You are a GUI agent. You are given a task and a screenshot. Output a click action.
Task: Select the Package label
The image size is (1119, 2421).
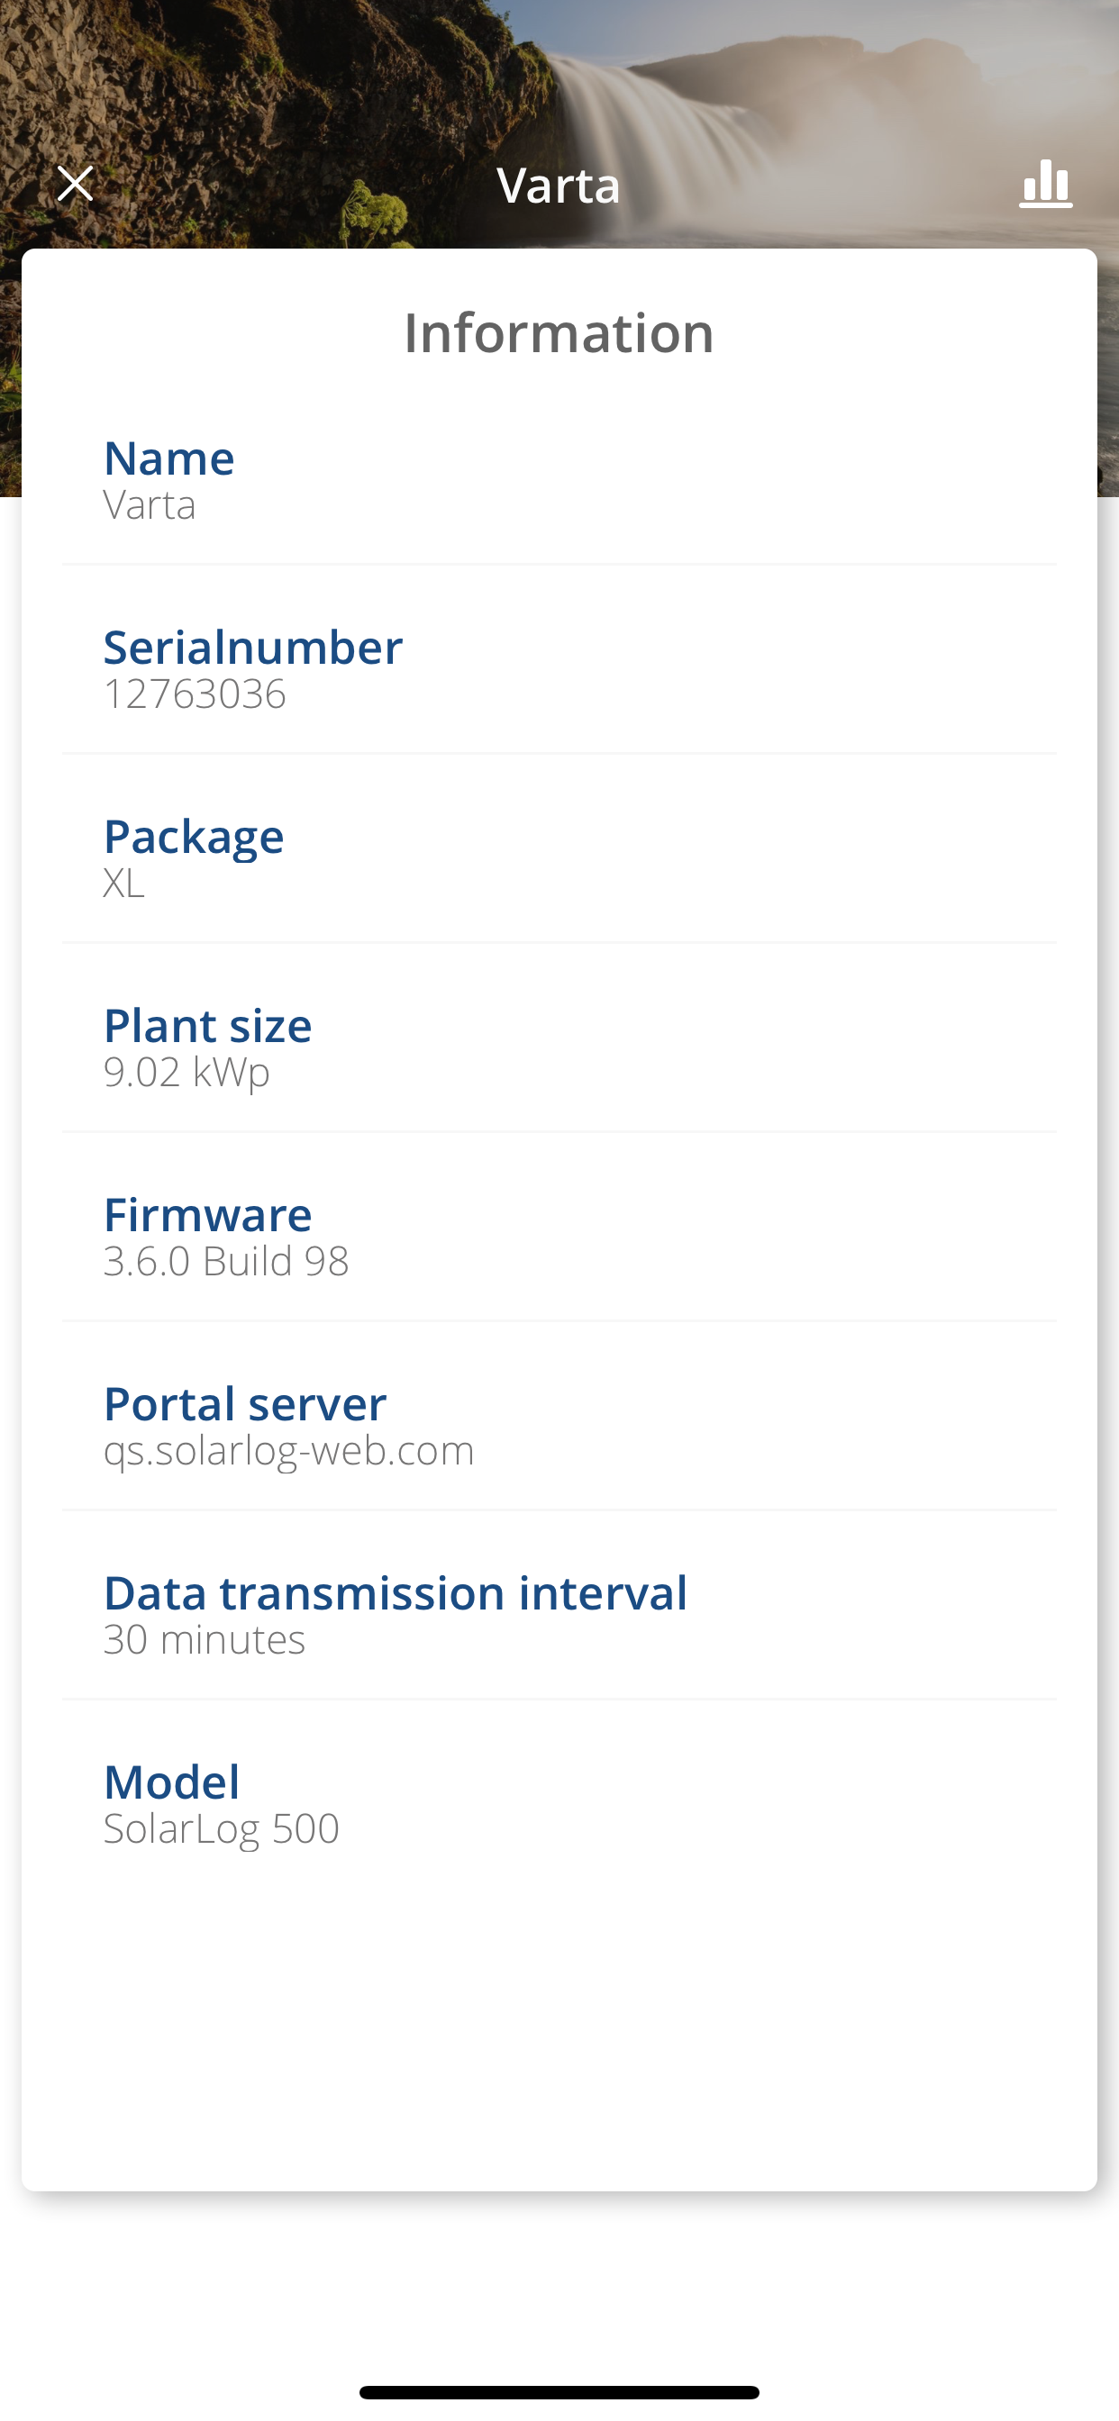click(194, 837)
